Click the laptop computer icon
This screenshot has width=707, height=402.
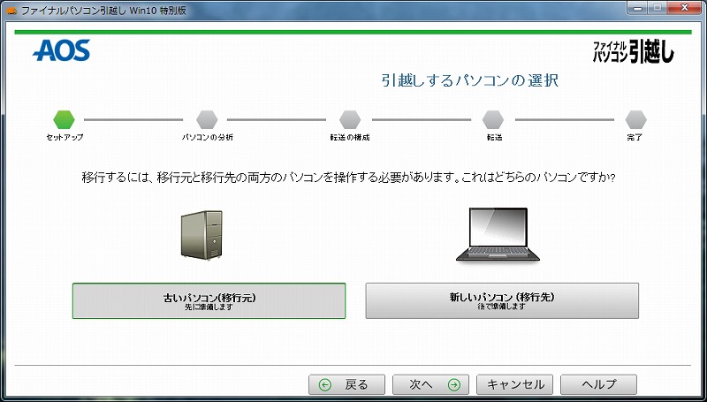tap(498, 235)
